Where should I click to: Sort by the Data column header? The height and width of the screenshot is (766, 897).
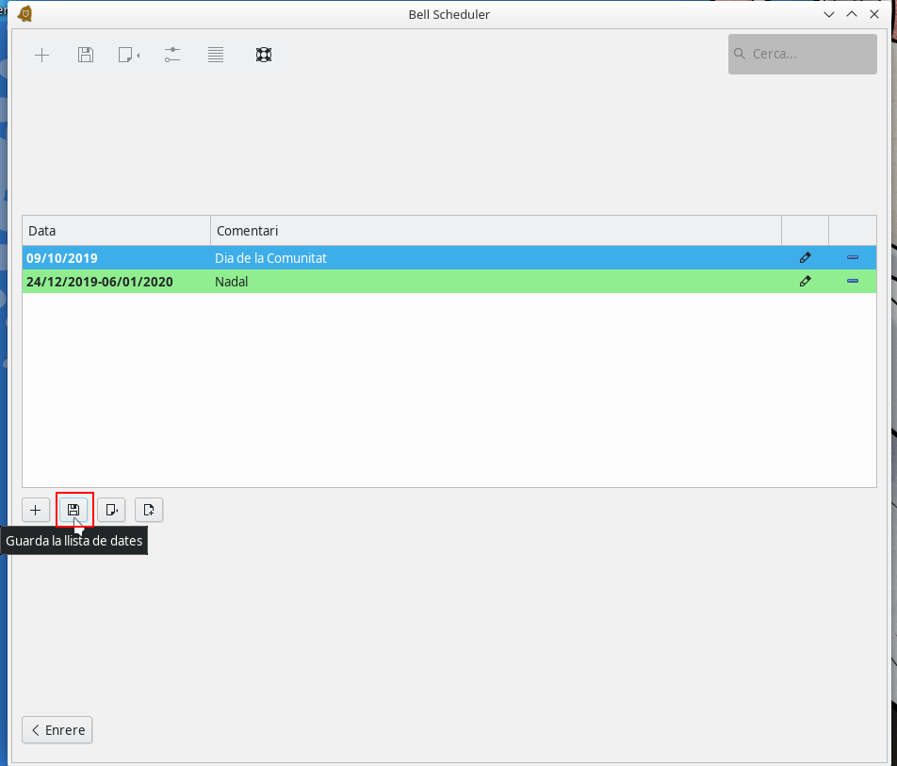pos(116,231)
